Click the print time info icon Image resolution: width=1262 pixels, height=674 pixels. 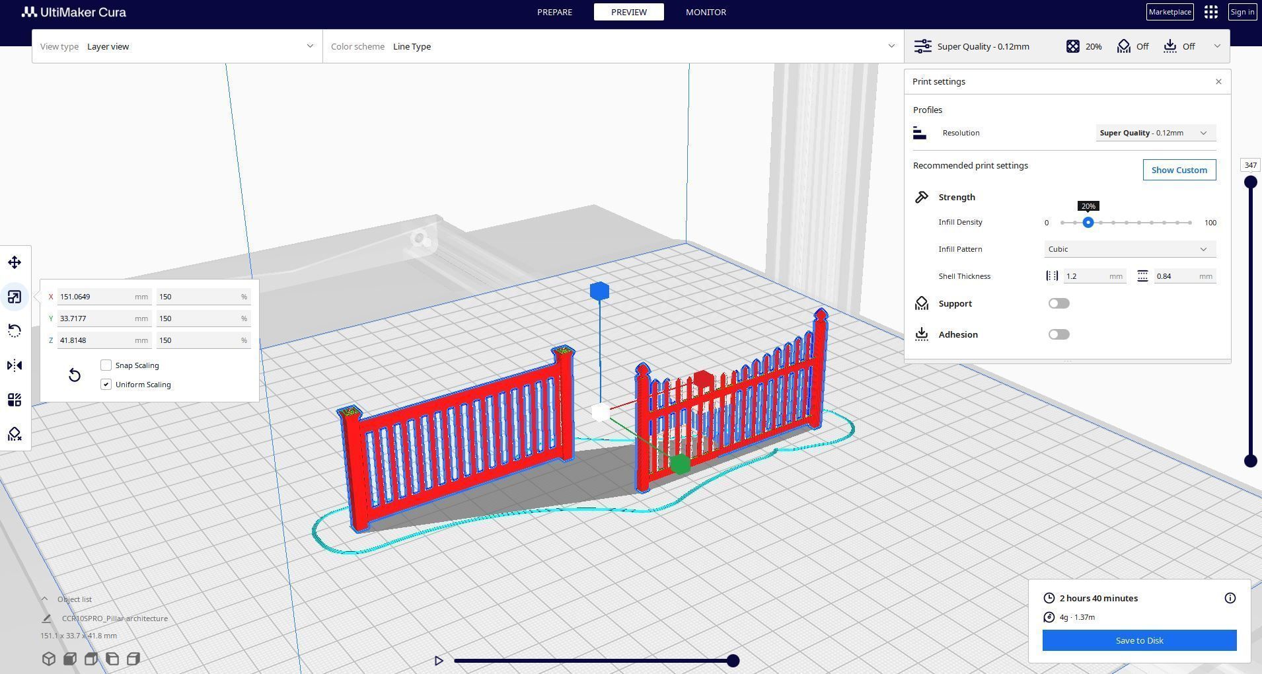pyautogui.click(x=1230, y=598)
